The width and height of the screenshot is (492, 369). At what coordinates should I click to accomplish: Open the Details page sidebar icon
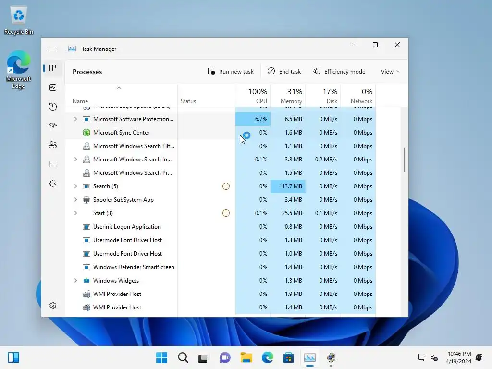click(x=53, y=164)
